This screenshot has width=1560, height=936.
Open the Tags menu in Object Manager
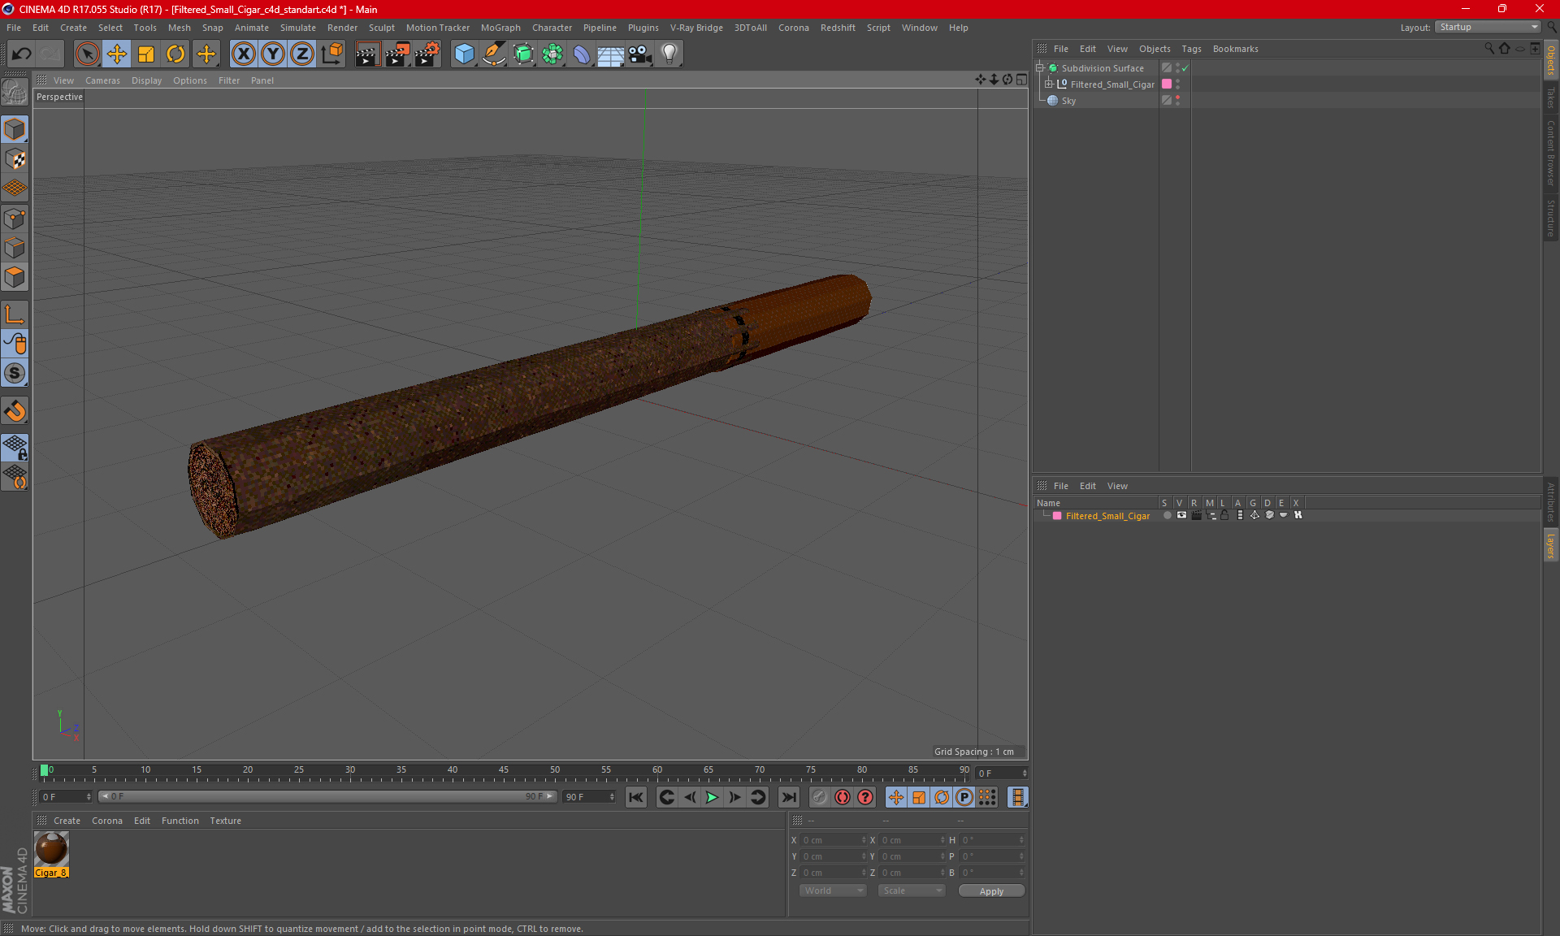point(1191,49)
